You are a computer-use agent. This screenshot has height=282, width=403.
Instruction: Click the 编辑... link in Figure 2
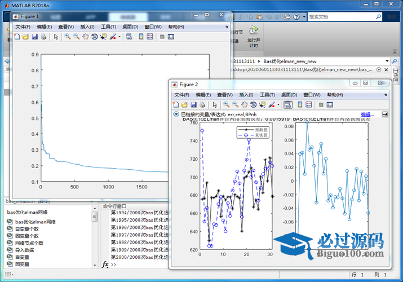[x=367, y=114]
